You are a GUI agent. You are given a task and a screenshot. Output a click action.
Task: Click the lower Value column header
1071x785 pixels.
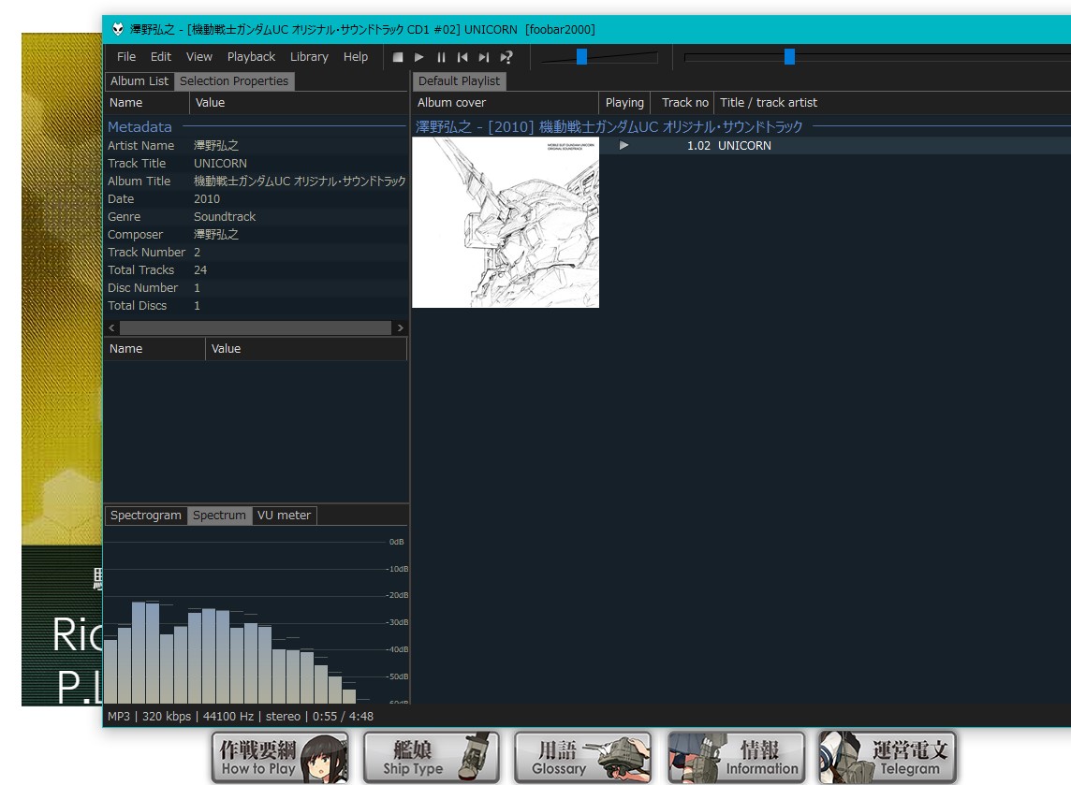306,349
